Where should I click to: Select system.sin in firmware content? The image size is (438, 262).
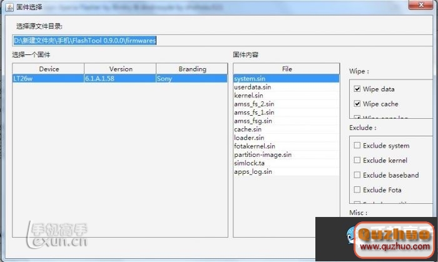point(287,79)
